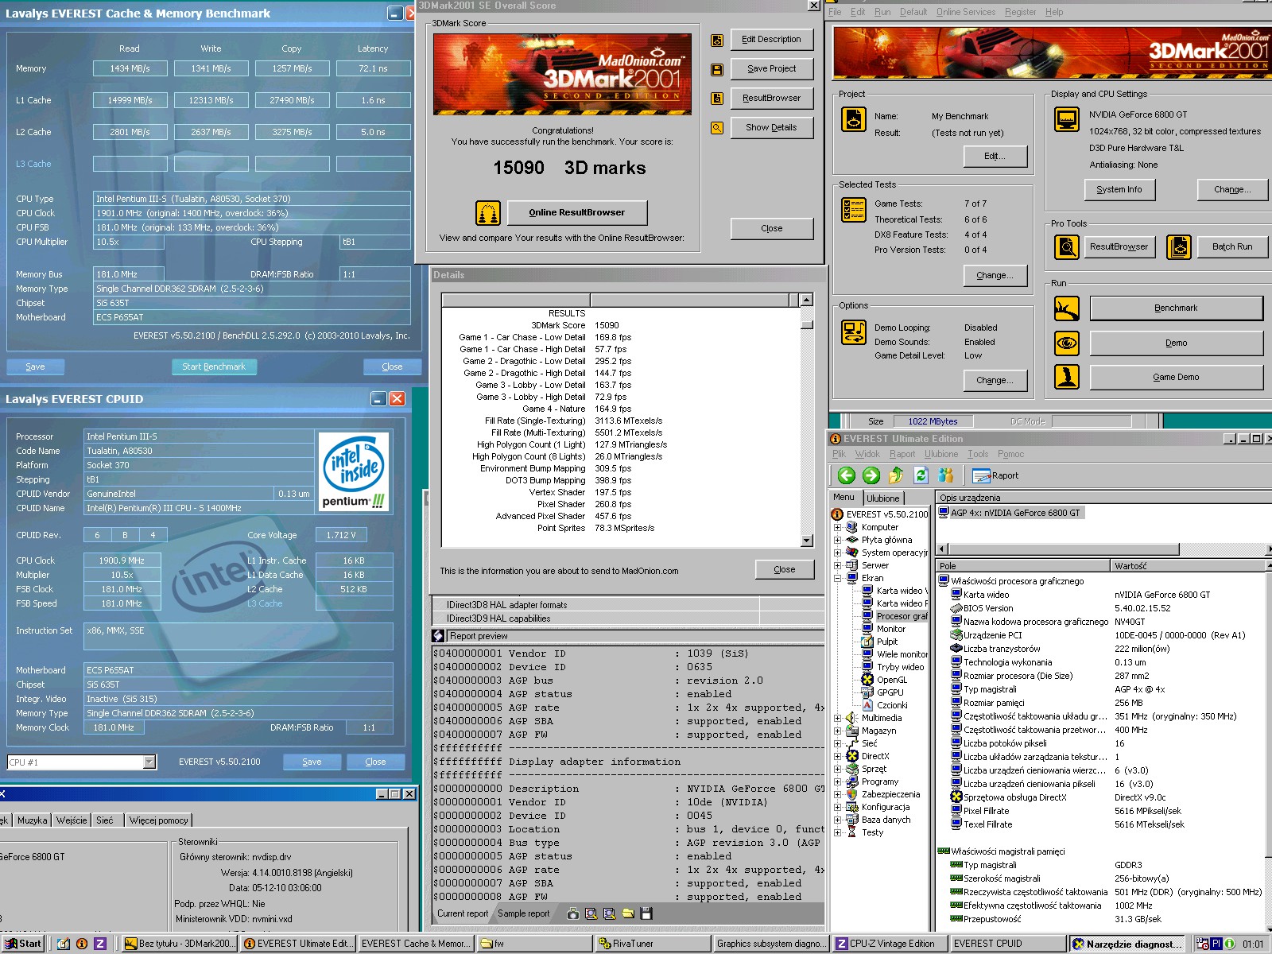The width and height of the screenshot is (1272, 954).
Task: Click the yellow folder icon in Report preview bar
Action: click(x=627, y=913)
